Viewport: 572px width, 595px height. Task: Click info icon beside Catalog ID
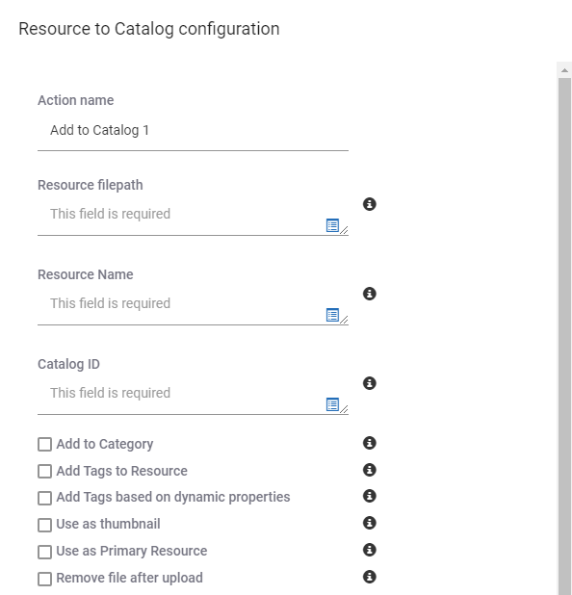click(x=370, y=383)
